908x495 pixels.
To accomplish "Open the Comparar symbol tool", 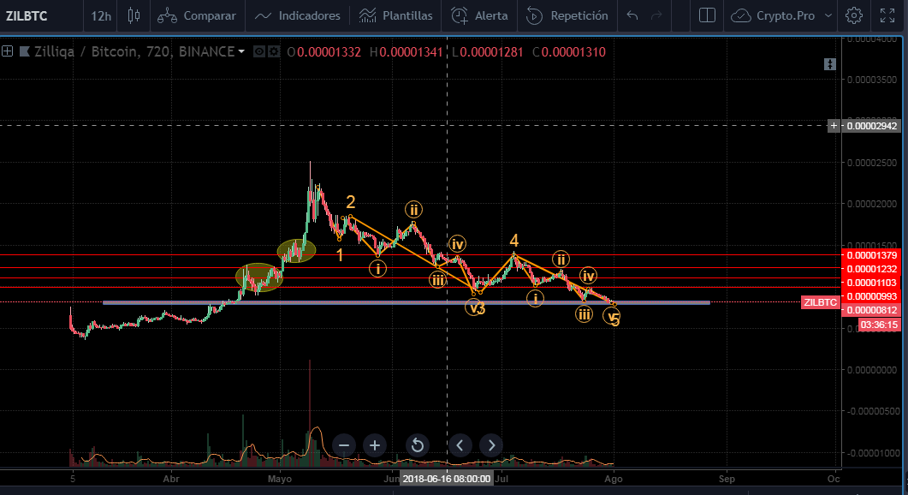I will (197, 15).
